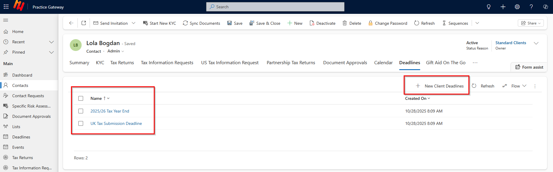Open UK Tax Submission Deadline link

click(116, 123)
